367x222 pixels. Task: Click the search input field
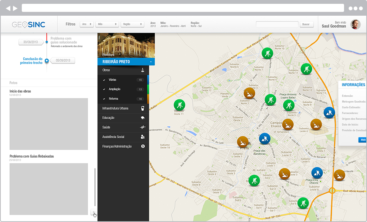[277, 24]
